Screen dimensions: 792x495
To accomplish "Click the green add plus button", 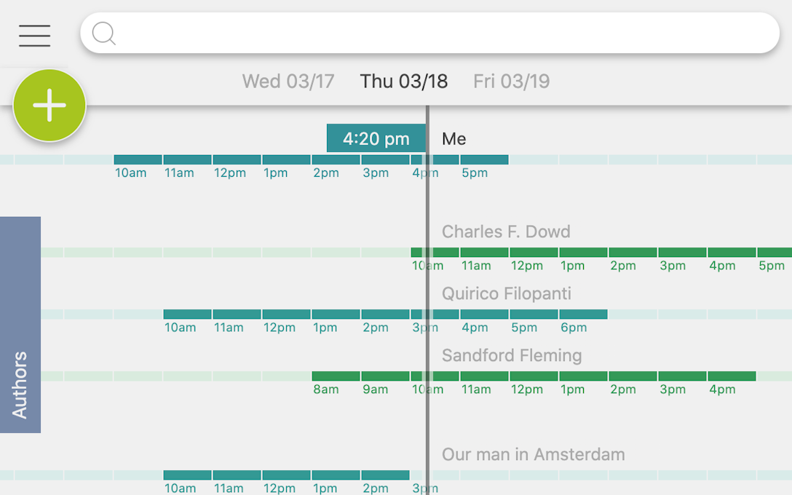I will pyautogui.click(x=49, y=106).
